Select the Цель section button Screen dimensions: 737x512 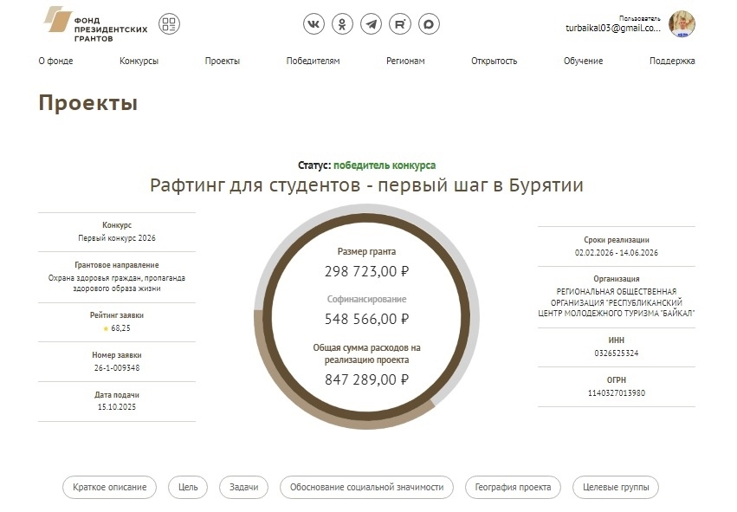[x=188, y=487]
